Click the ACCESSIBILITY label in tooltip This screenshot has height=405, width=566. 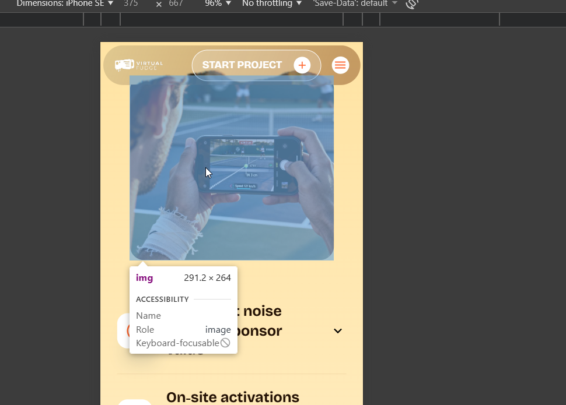(x=162, y=300)
